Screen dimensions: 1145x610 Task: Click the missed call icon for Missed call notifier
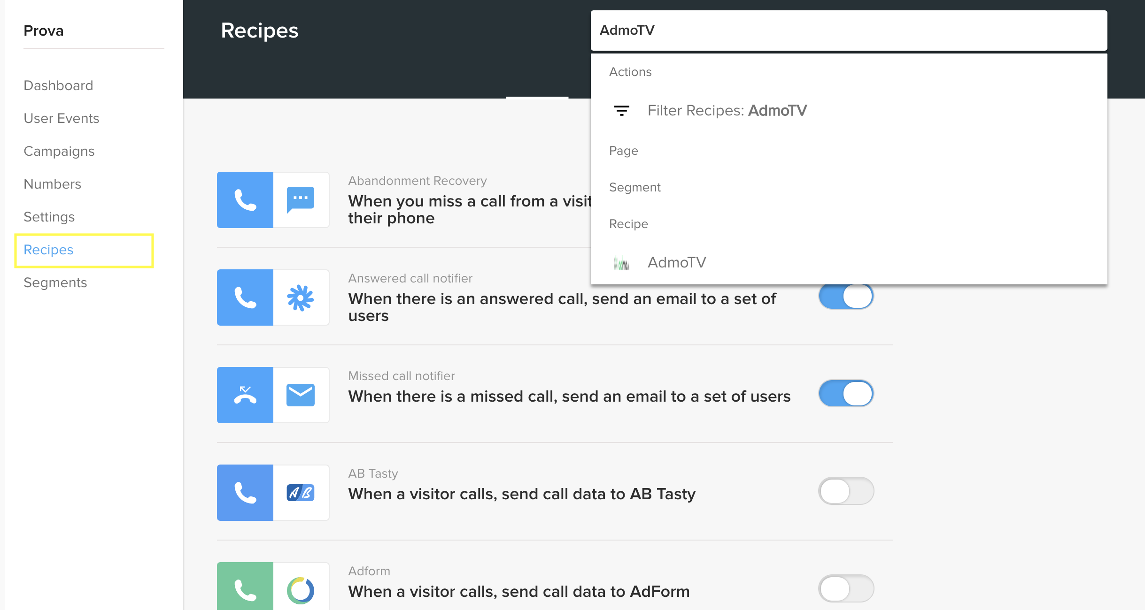pos(245,395)
